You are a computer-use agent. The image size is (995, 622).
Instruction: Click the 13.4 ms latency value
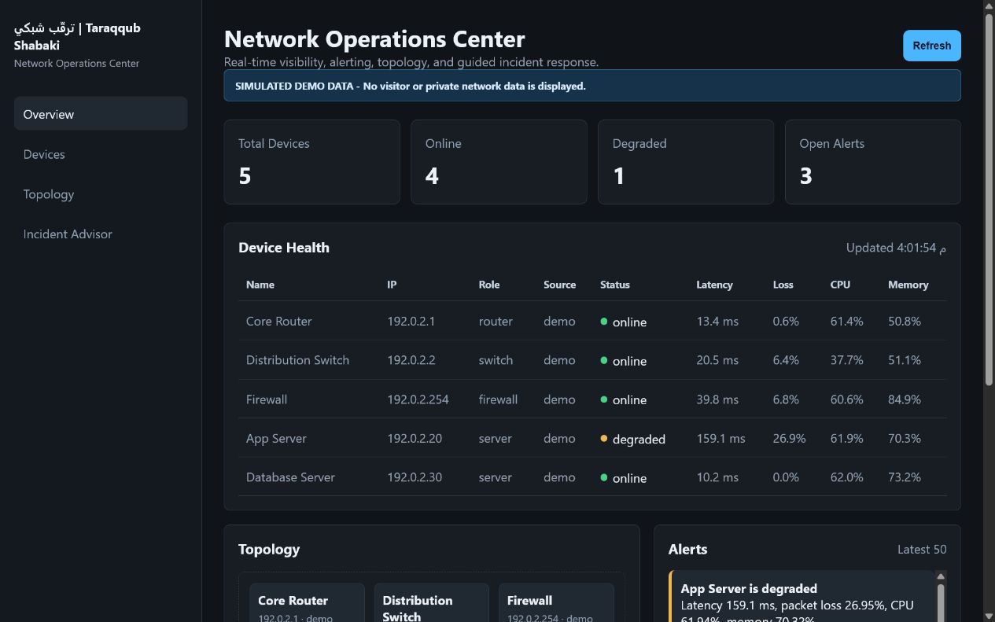[717, 321]
